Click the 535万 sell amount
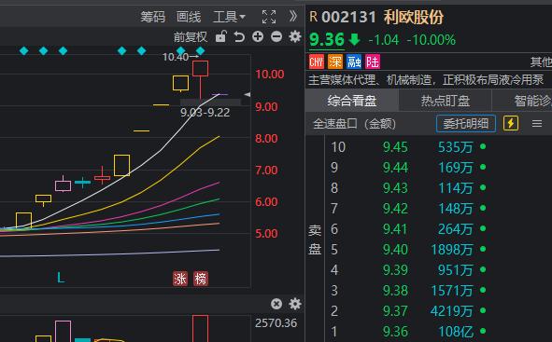The width and height of the screenshot is (552, 342). [456, 147]
